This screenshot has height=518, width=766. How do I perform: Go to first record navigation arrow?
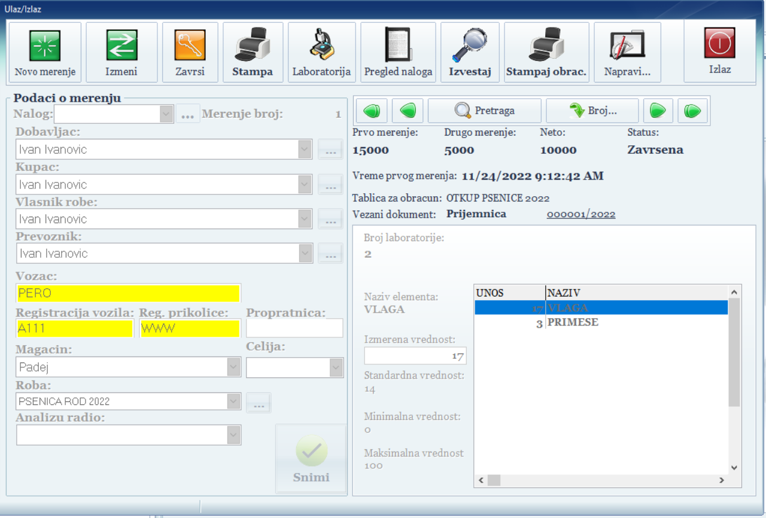click(x=372, y=111)
